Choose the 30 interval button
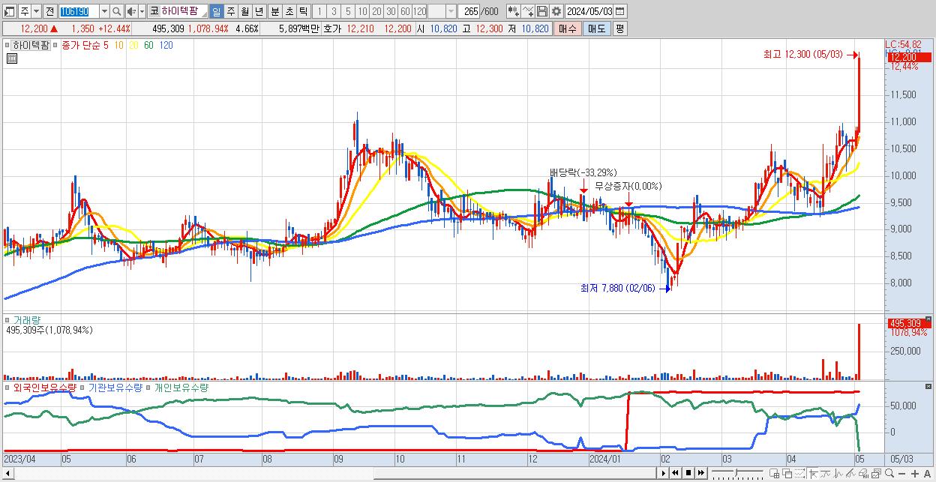936x482 pixels. click(x=391, y=11)
